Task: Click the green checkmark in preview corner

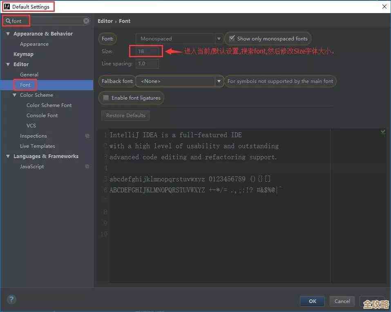Action: click(383, 132)
